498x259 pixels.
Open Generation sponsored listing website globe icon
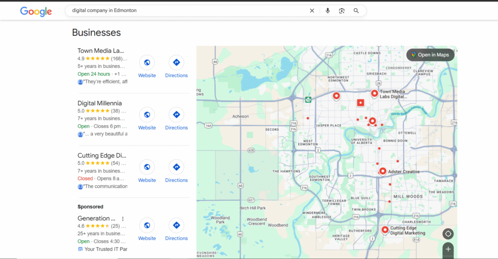point(147,225)
